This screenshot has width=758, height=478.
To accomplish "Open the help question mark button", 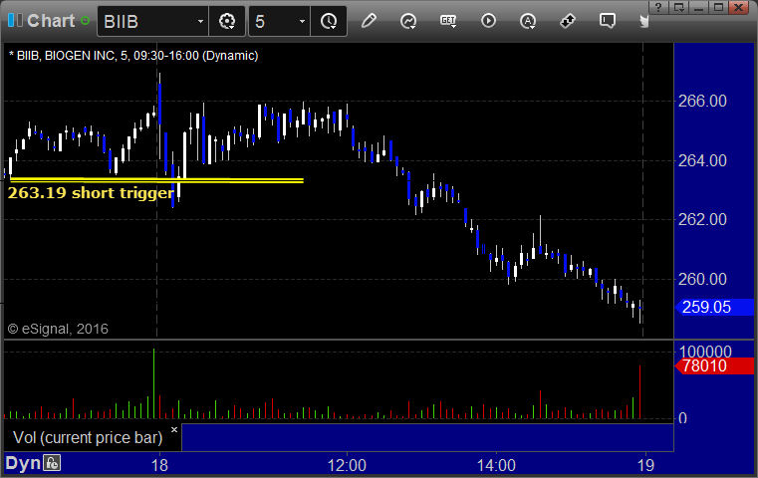I will tap(658, 7).
